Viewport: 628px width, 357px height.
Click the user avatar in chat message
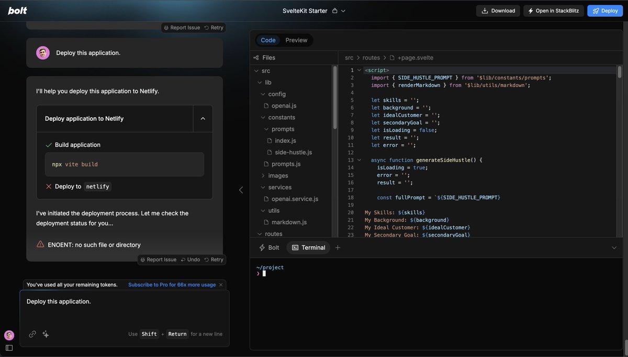(x=43, y=53)
